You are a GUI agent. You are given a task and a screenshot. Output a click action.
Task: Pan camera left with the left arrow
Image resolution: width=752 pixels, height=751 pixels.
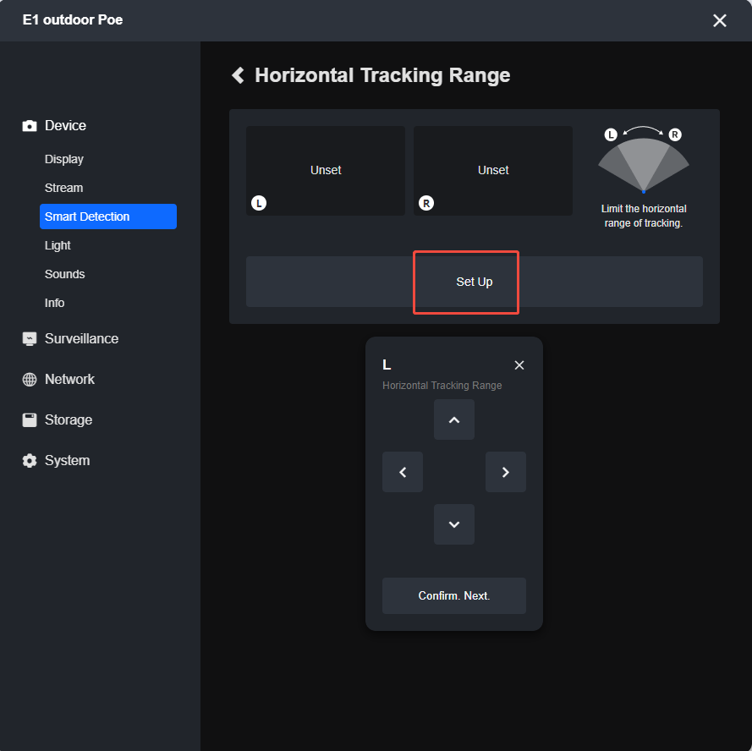click(403, 472)
